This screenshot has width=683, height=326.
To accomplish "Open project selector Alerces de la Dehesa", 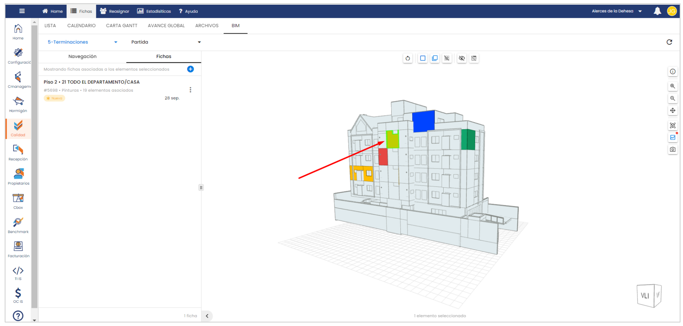I will click(617, 11).
